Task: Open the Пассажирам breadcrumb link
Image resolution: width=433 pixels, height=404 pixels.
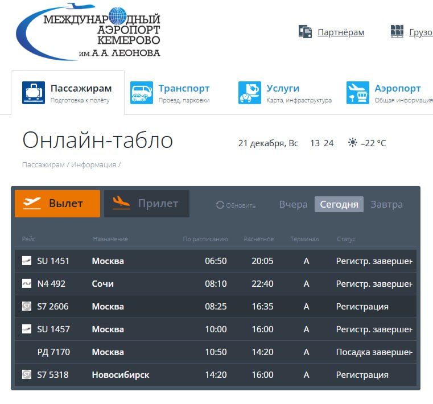Action: pos(43,165)
